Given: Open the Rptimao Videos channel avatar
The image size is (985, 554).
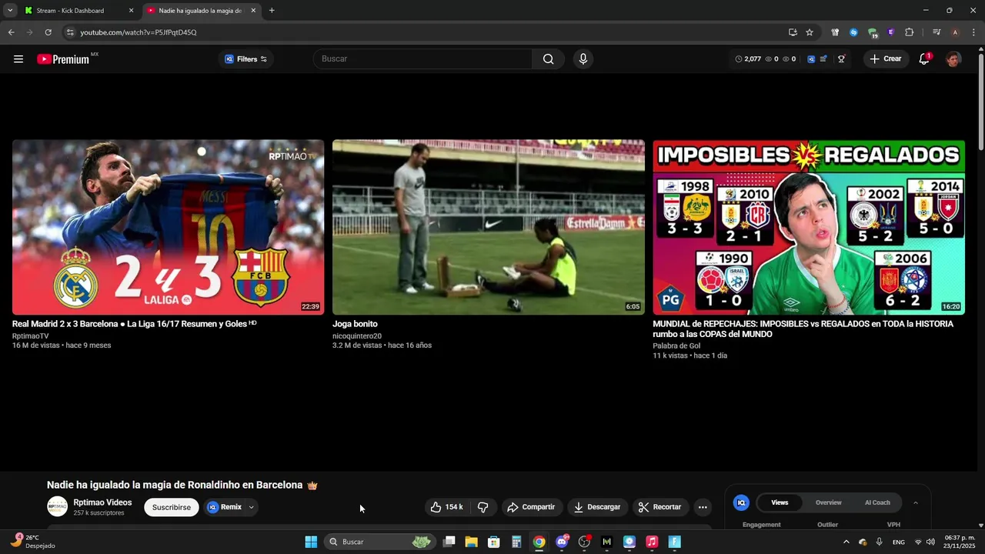Looking at the screenshot, I should [x=58, y=506].
